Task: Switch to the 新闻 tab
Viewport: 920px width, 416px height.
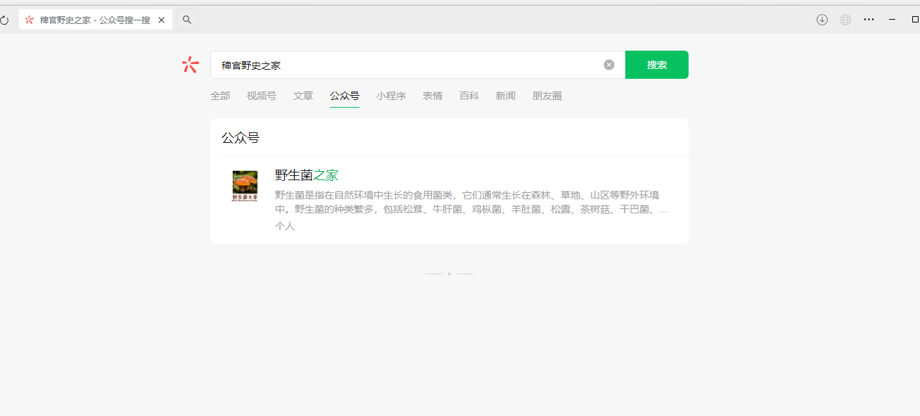Action: pyautogui.click(x=506, y=96)
